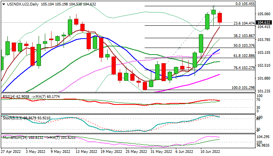The height and width of the screenshot is (156, 273).
Task: Click the 0.0 105.455 Fibonacci level label
Action: [x=245, y=4]
